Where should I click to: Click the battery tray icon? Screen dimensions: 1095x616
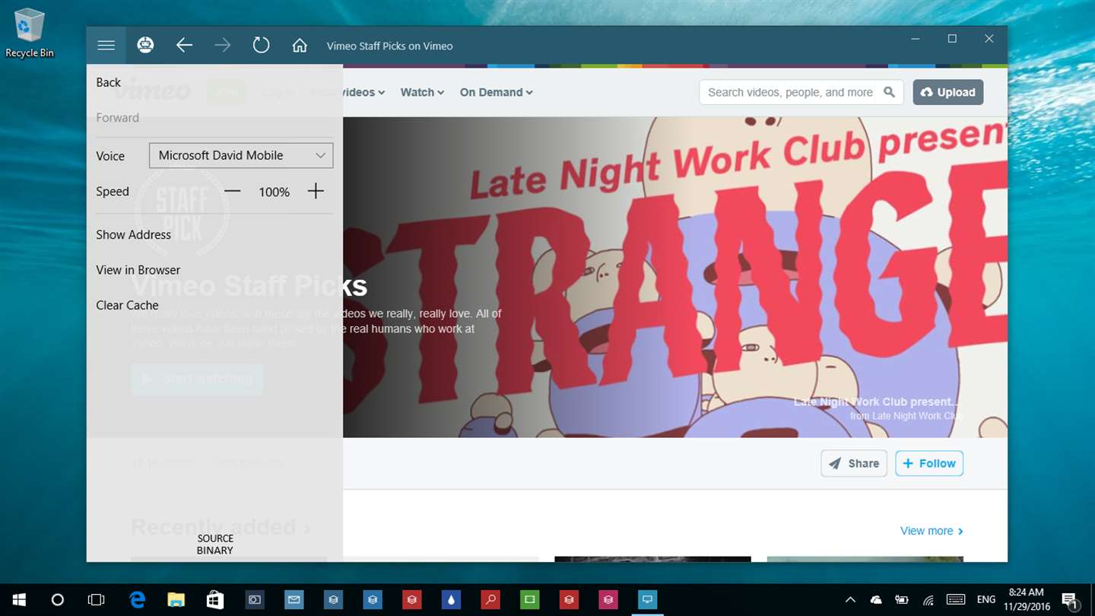(x=902, y=600)
